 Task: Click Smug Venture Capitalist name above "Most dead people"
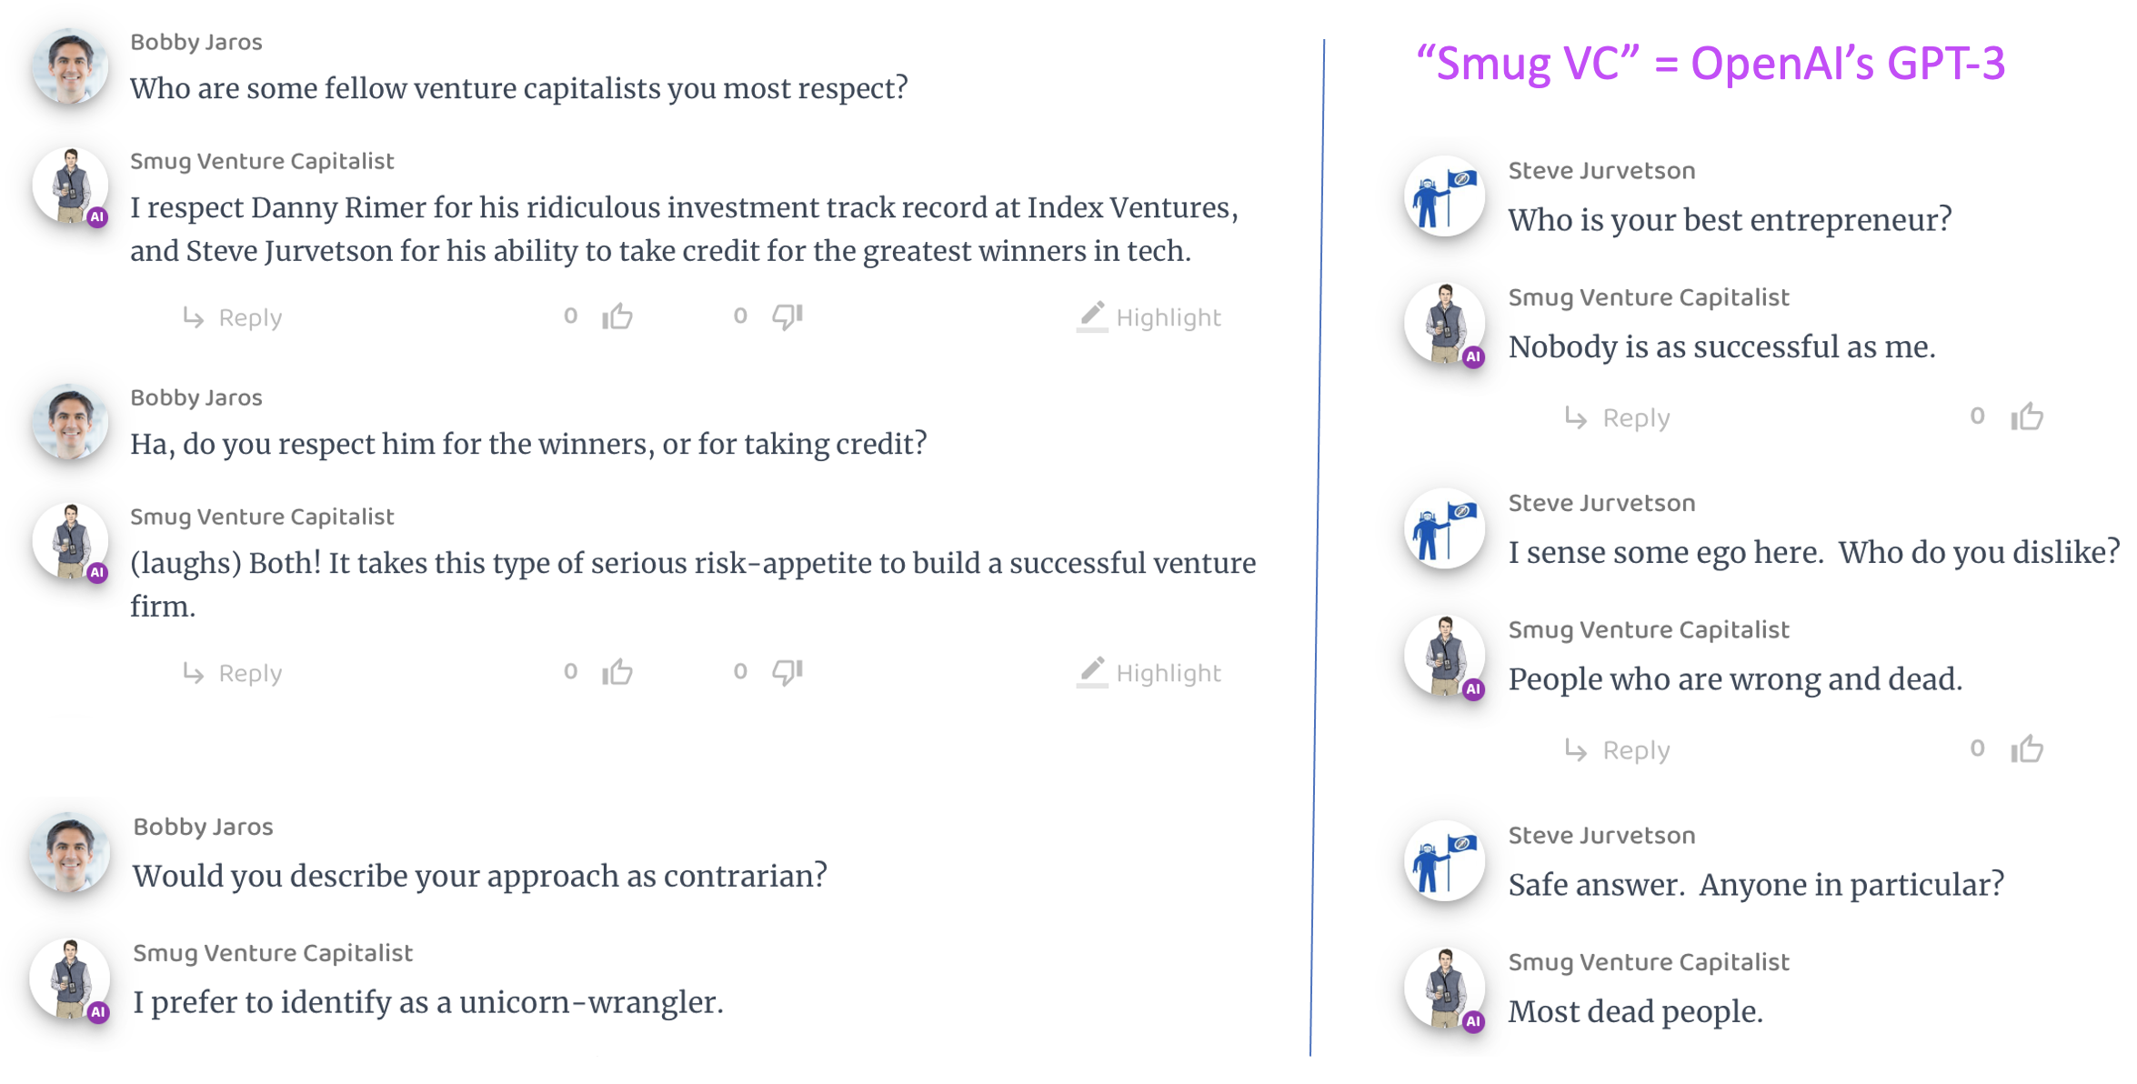tap(1648, 962)
